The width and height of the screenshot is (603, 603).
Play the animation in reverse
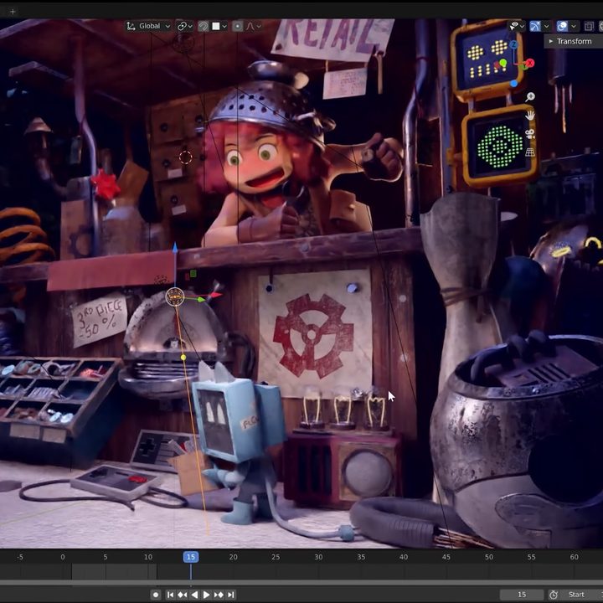(194, 595)
